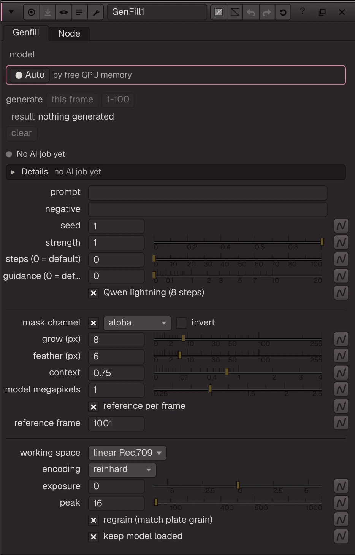Click the reference frame field 1001
Image resolution: width=355 pixels, height=555 pixels.
coord(116,423)
